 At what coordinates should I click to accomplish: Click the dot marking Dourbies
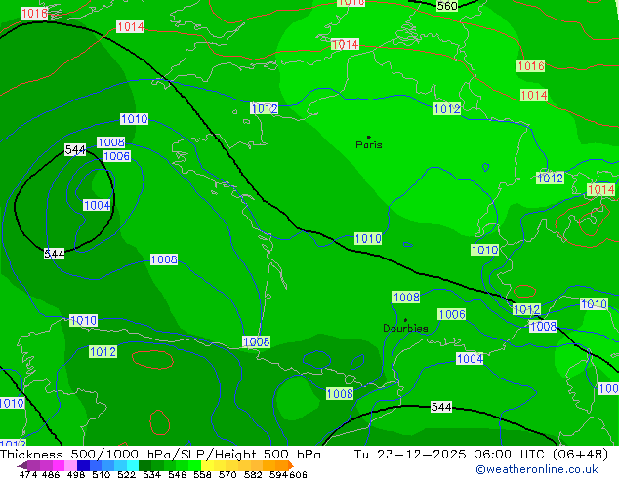(405, 320)
